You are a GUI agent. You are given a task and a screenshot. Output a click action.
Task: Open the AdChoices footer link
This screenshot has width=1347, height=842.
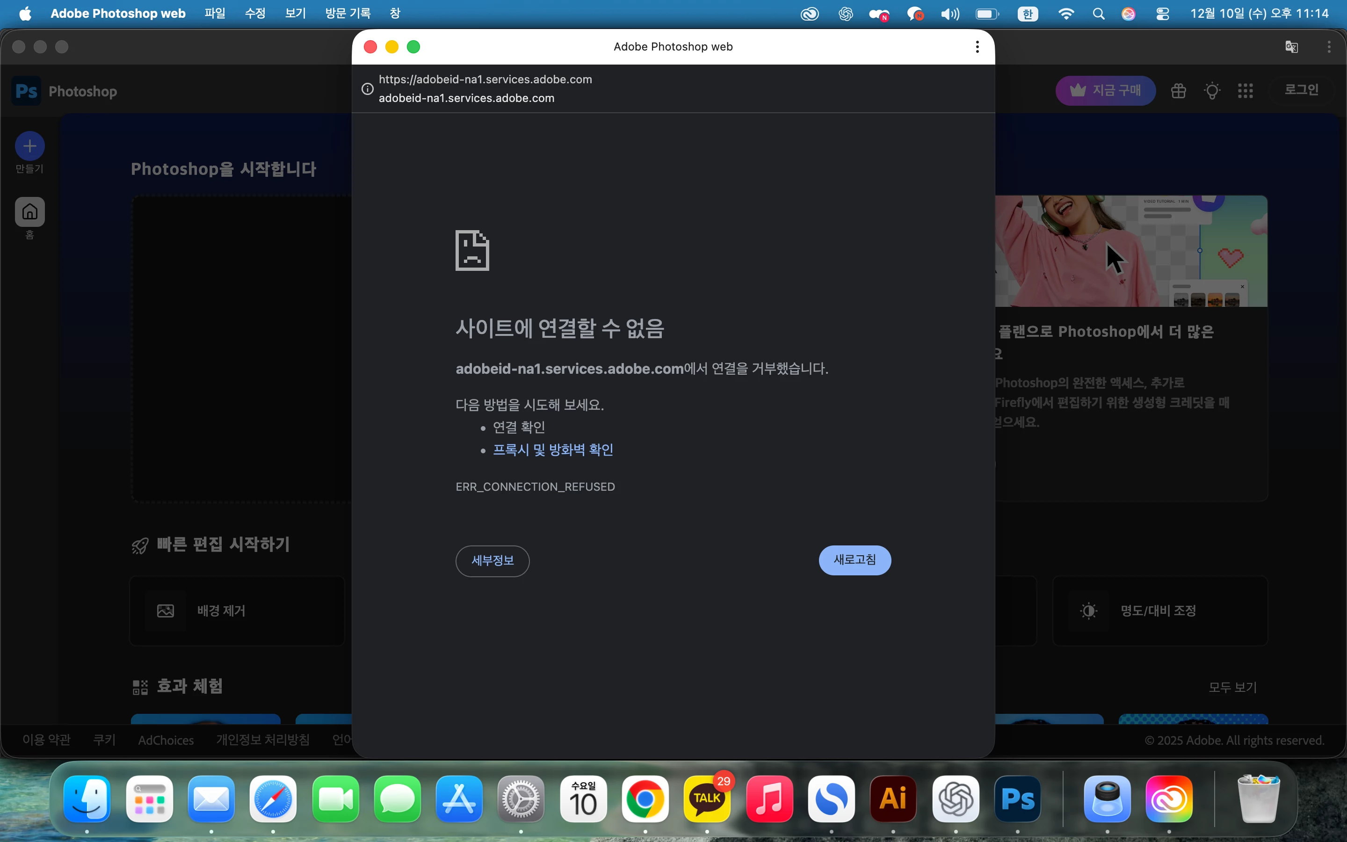tap(166, 740)
